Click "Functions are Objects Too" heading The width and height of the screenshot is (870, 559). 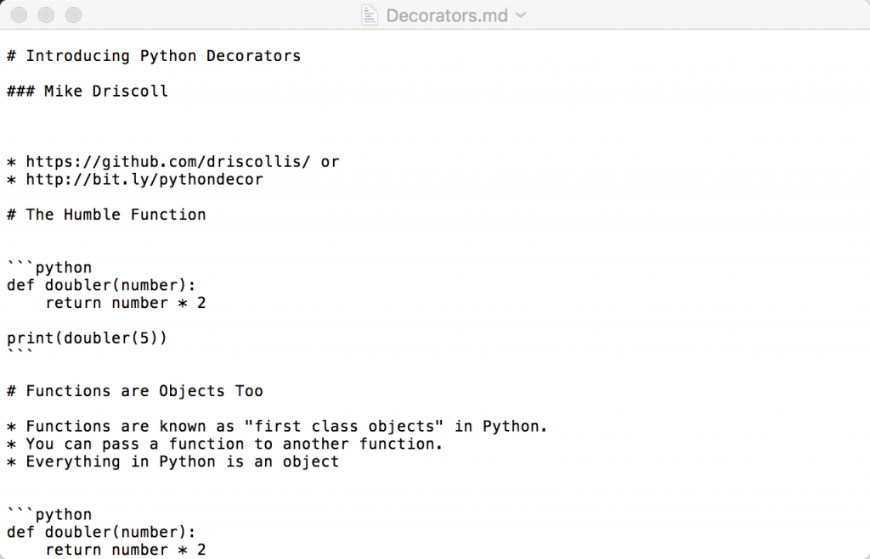[x=144, y=391]
